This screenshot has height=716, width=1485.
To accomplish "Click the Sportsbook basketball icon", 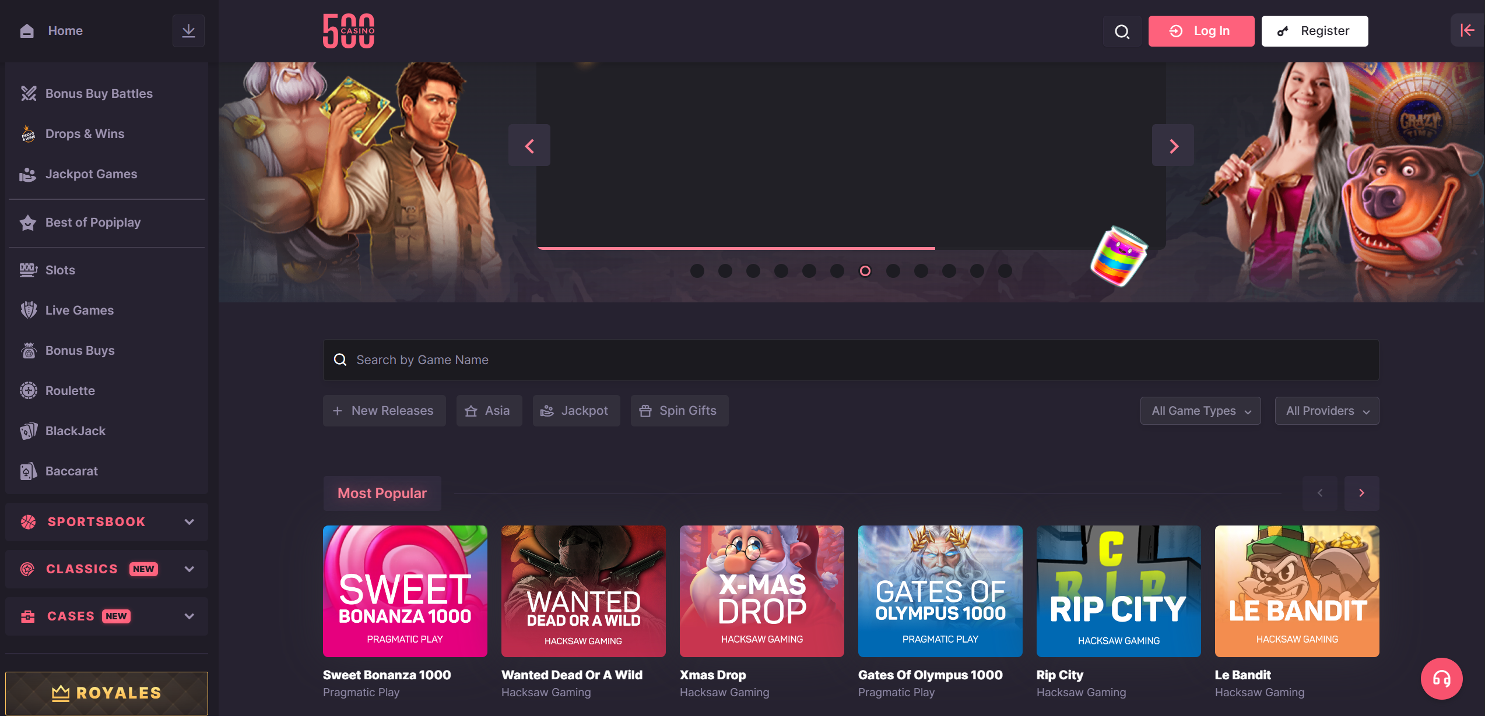I will click(x=28, y=522).
